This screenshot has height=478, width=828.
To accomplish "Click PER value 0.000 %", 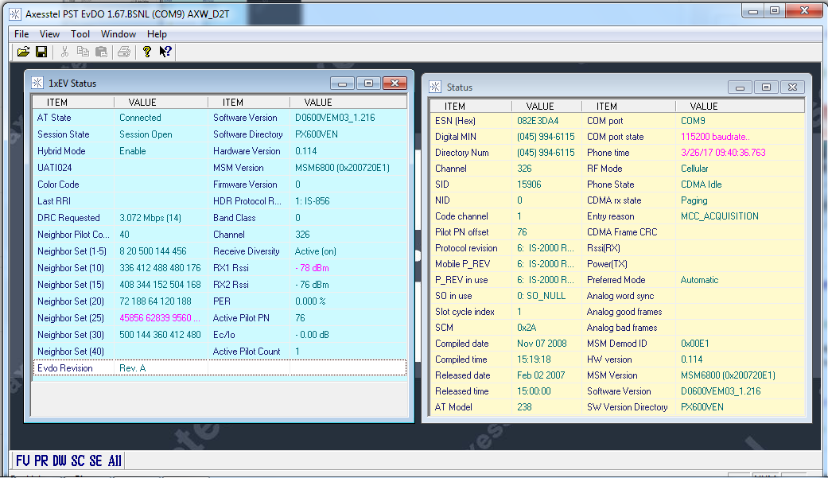I will tap(310, 301).
